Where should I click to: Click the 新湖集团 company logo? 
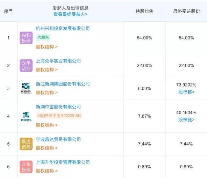[x=26, y=88]
